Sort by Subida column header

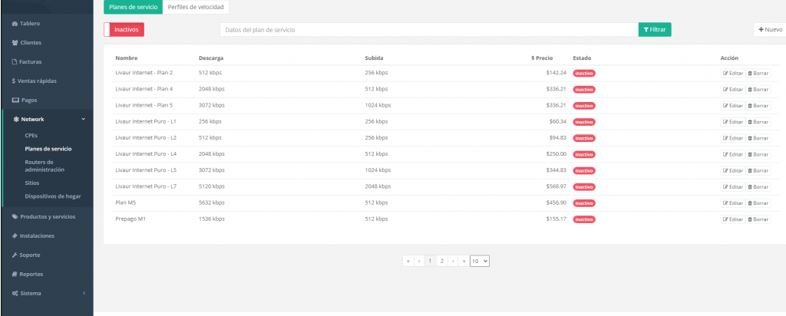(374, 58)
